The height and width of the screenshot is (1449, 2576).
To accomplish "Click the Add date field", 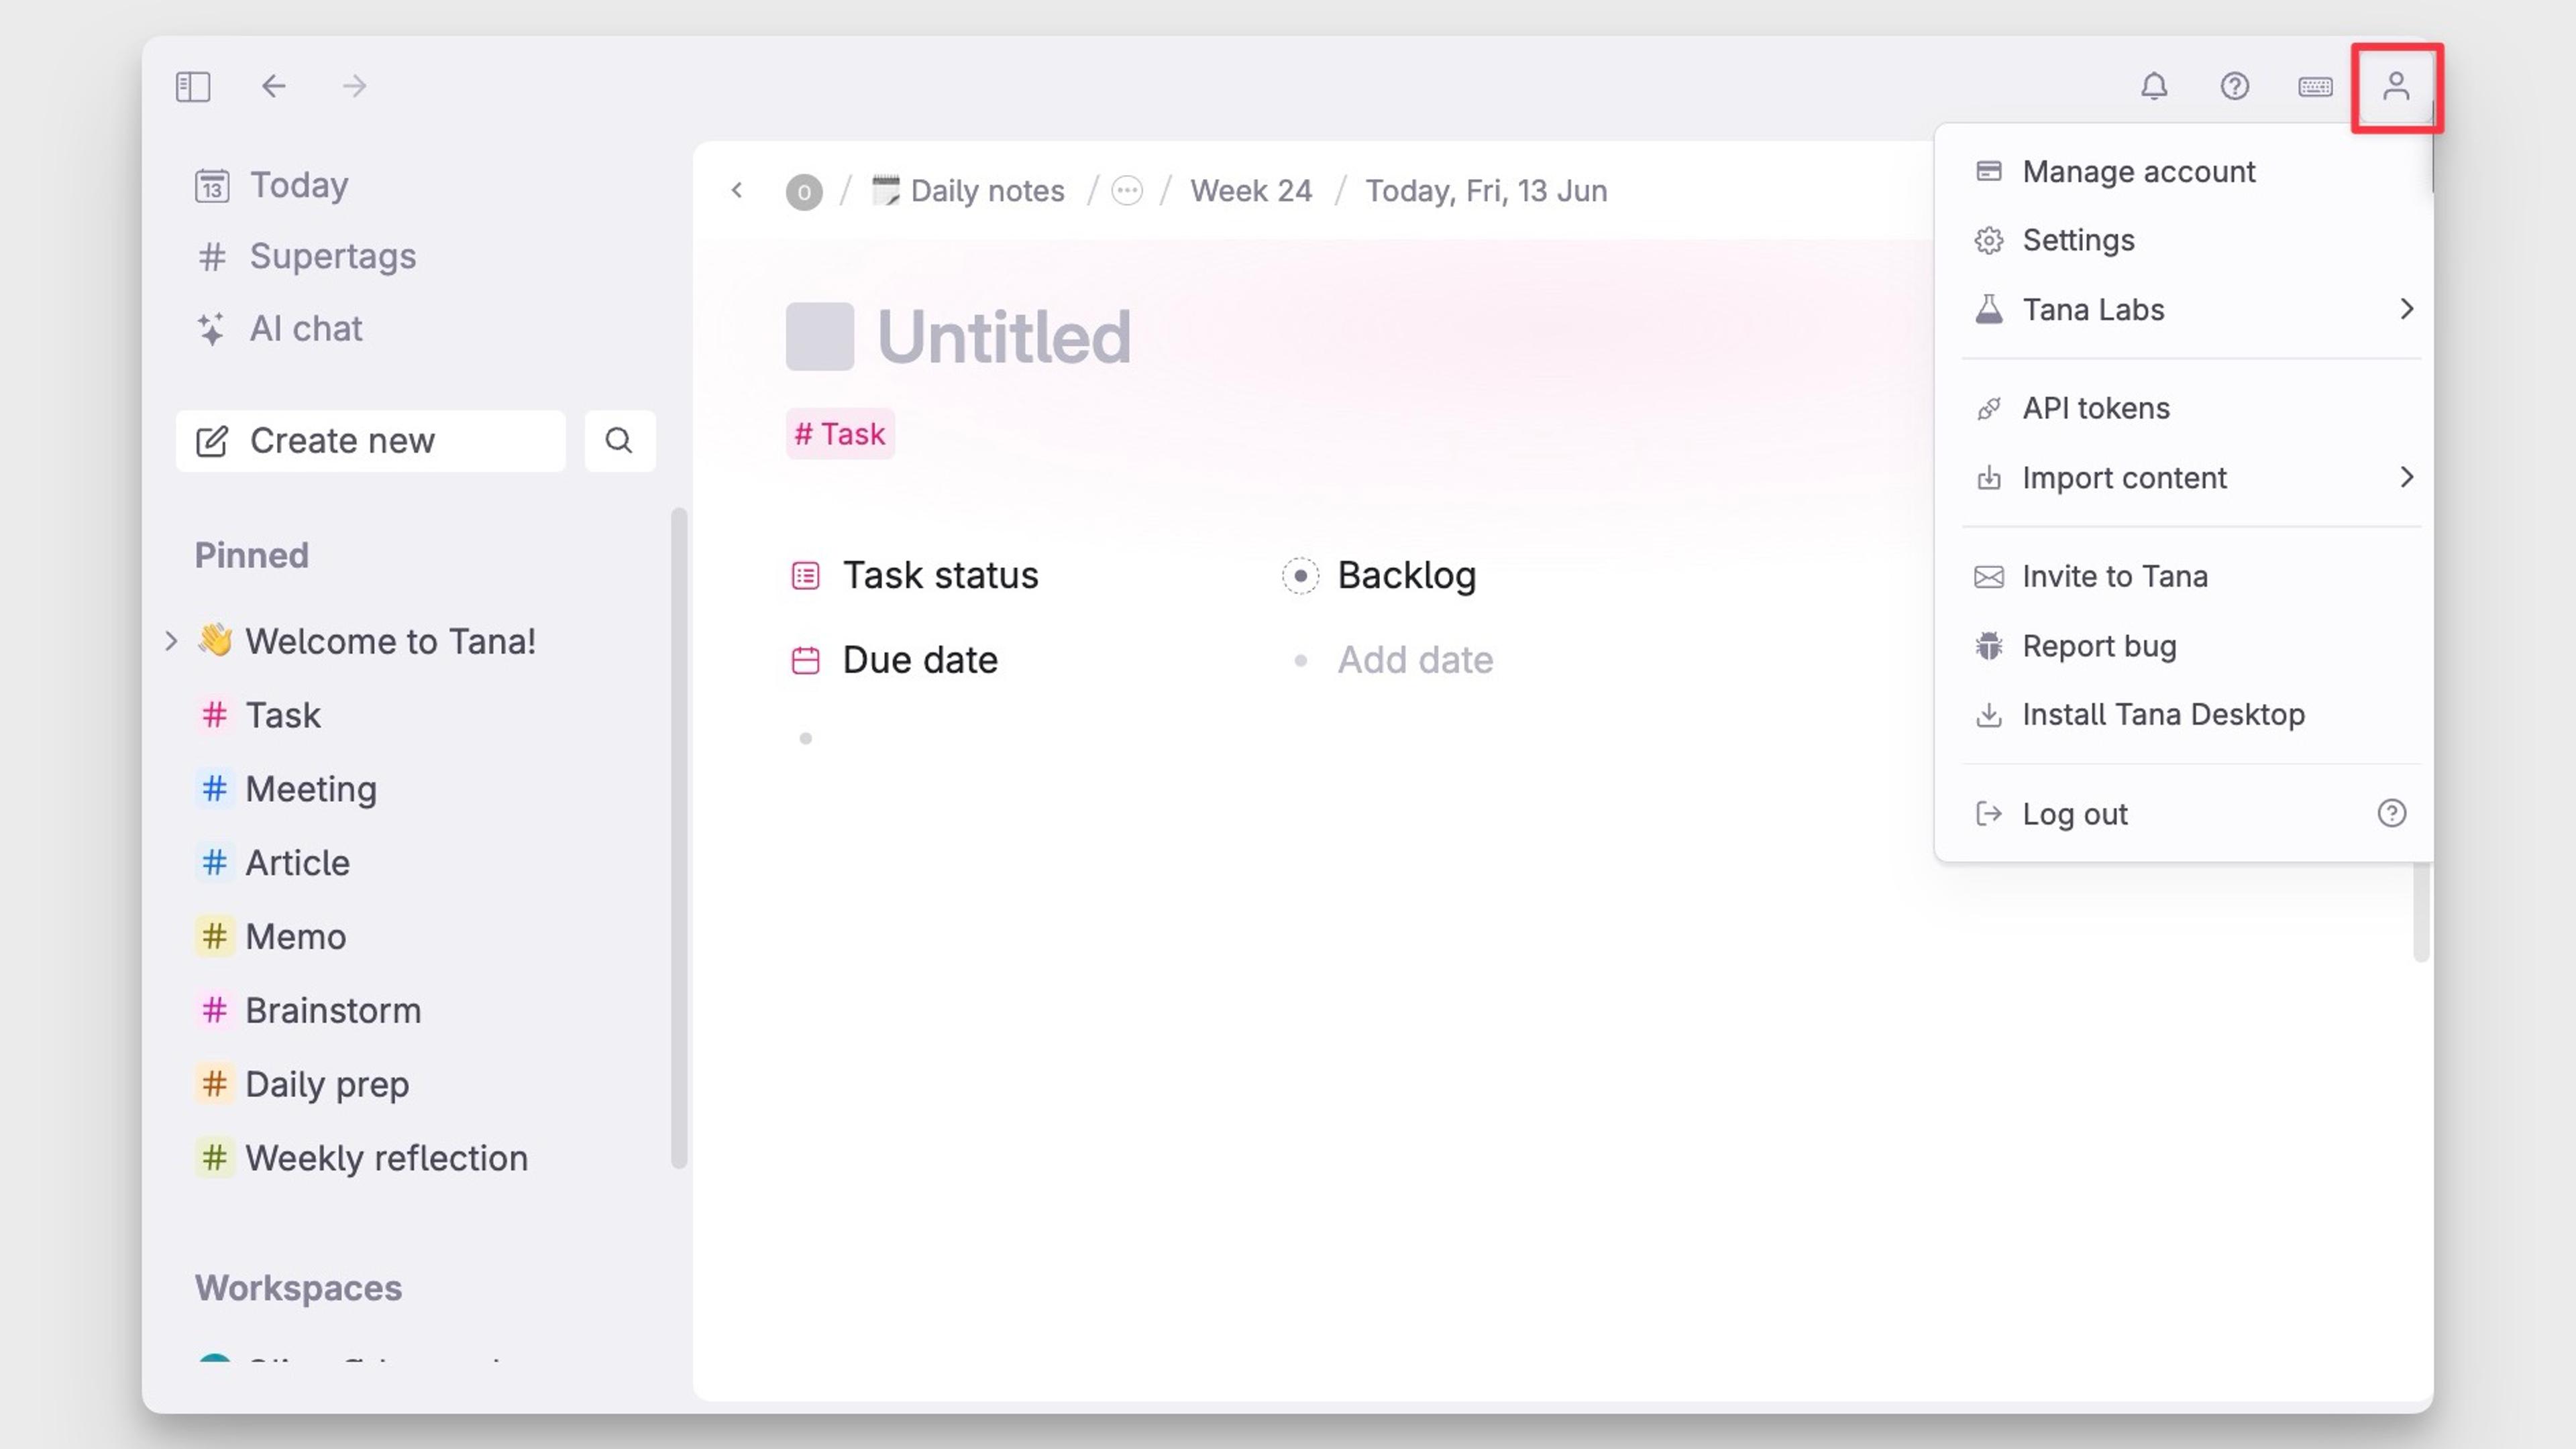I will point(1415,660).
